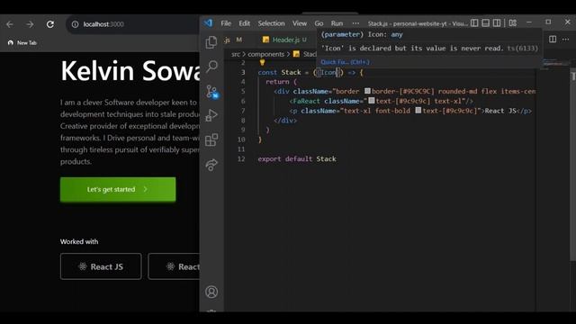Image resolution: width=576 pixels, height=324 pixels.
Task: Toggle bottom panel layout icon
Action: coord(486,23)
